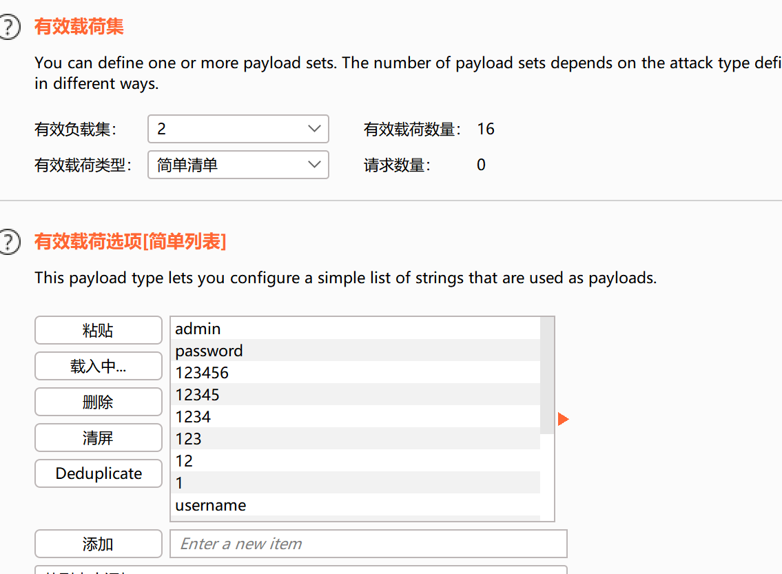Click the orange arrow beside payload list
The image size is (782, 574).
click(x=563, y=419)
